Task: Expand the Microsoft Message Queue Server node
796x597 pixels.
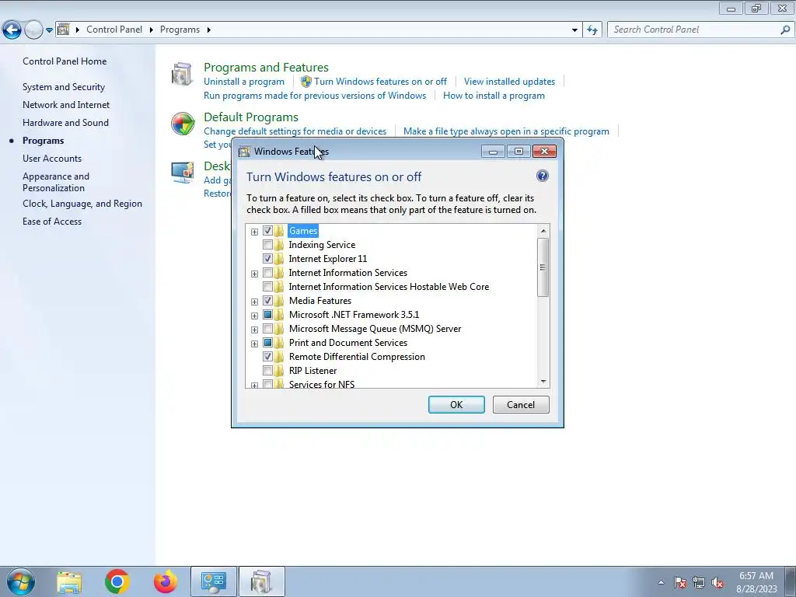Action: (x=254, y=330)
